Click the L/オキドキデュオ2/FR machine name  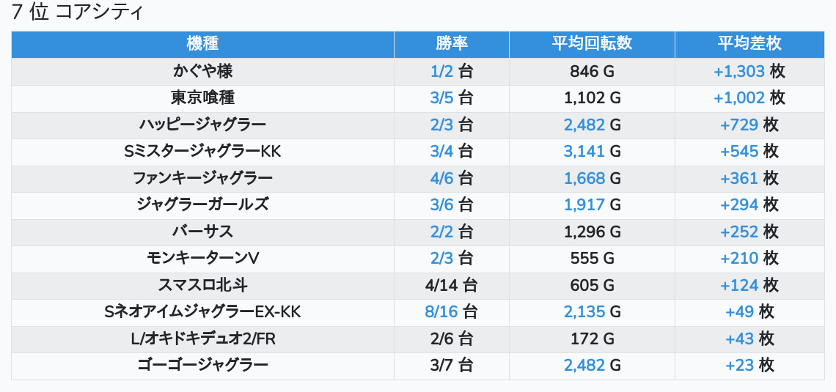202,339
